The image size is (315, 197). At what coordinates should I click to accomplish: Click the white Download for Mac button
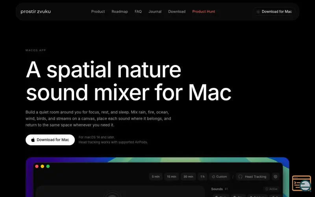click(x=50, y=140)
